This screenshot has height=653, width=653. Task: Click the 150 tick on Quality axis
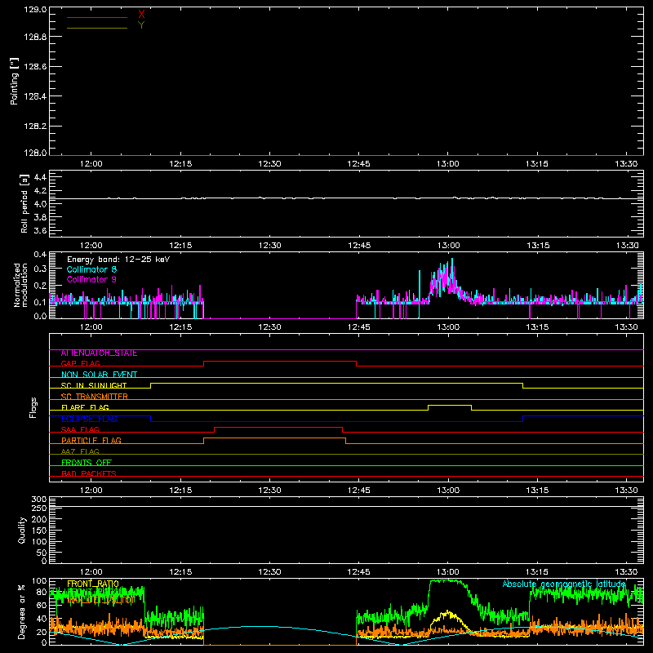tap(38, 531)
